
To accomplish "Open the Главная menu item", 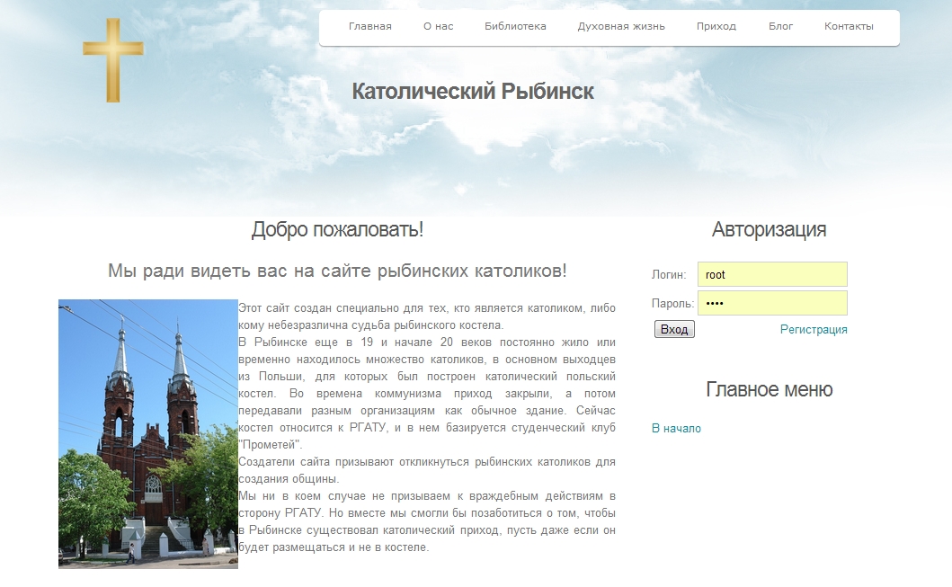I will click(369, 26).
